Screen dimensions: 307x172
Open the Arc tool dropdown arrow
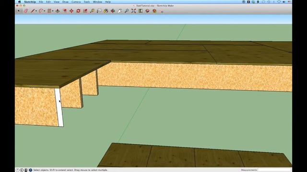click(45, 11)
